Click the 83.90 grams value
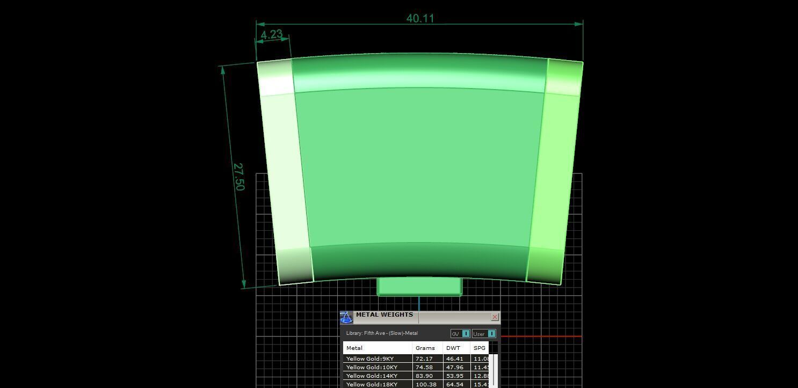This screenshot has height=388, width=798. [x=424, y=376]
